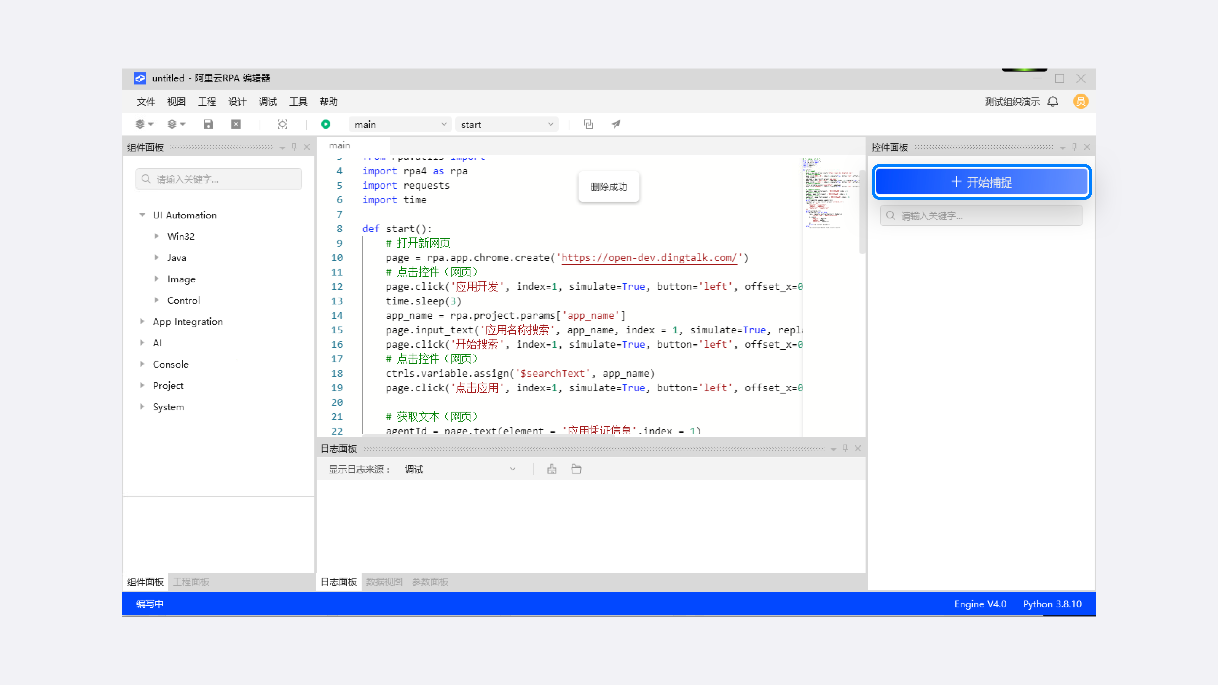Clear logs with the broom icon
Screen dimensions: 1218x685
tap(552, 469)
